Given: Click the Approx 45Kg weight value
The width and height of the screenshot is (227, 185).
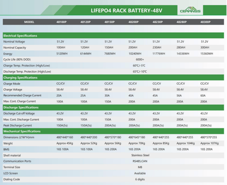Looking at the screenshot, I should click(x=64, y=143).
